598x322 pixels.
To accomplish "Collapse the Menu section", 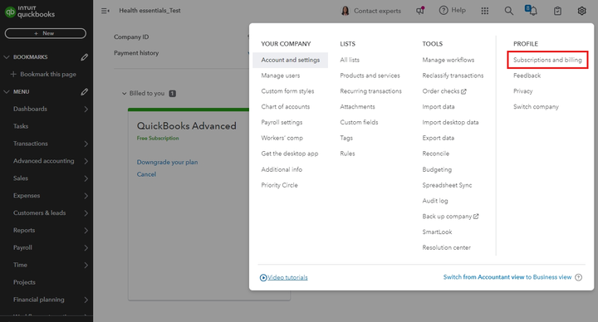I will coord(6,92).
